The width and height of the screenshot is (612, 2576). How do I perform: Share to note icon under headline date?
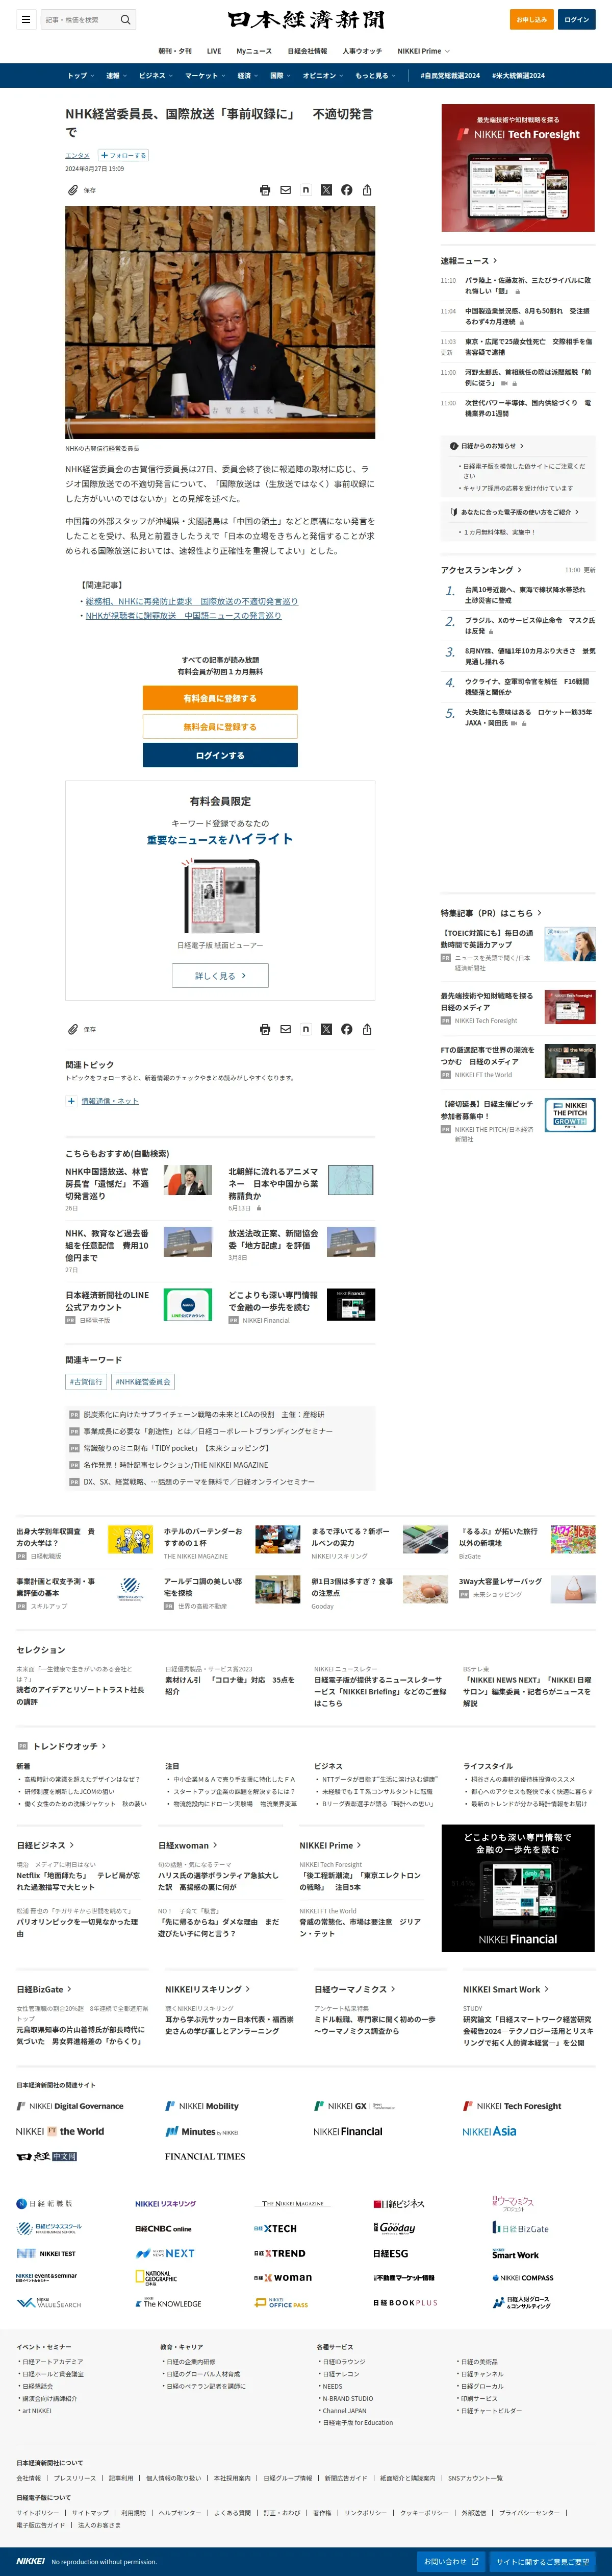[305, 190]
